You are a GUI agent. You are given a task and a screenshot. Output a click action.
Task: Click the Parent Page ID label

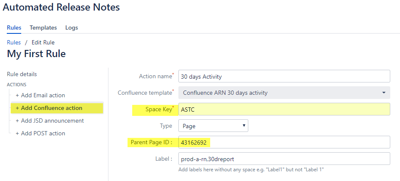click(x=152, y=143)
